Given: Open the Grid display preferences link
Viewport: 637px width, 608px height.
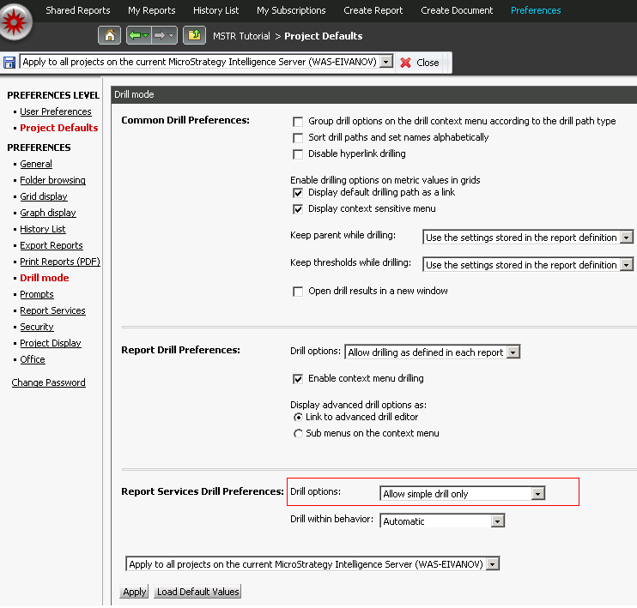Looking at the screenshot, I should [x=44, y=196].
